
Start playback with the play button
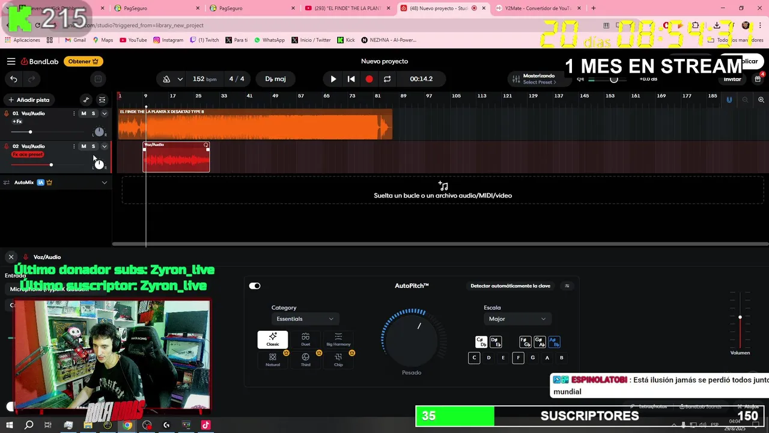[x=333, y=79]
